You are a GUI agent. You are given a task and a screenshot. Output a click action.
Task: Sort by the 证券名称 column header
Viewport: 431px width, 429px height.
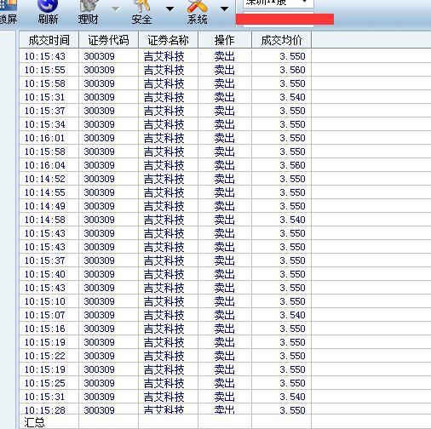[168, 40]
